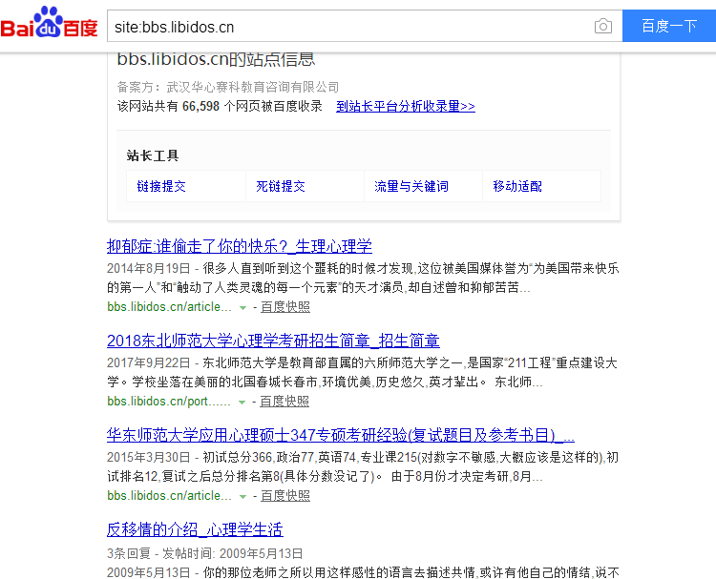
Task: Open 百度快照 for the 抑郁症 result
Action: pyautogui.click(x=285, y=307)
